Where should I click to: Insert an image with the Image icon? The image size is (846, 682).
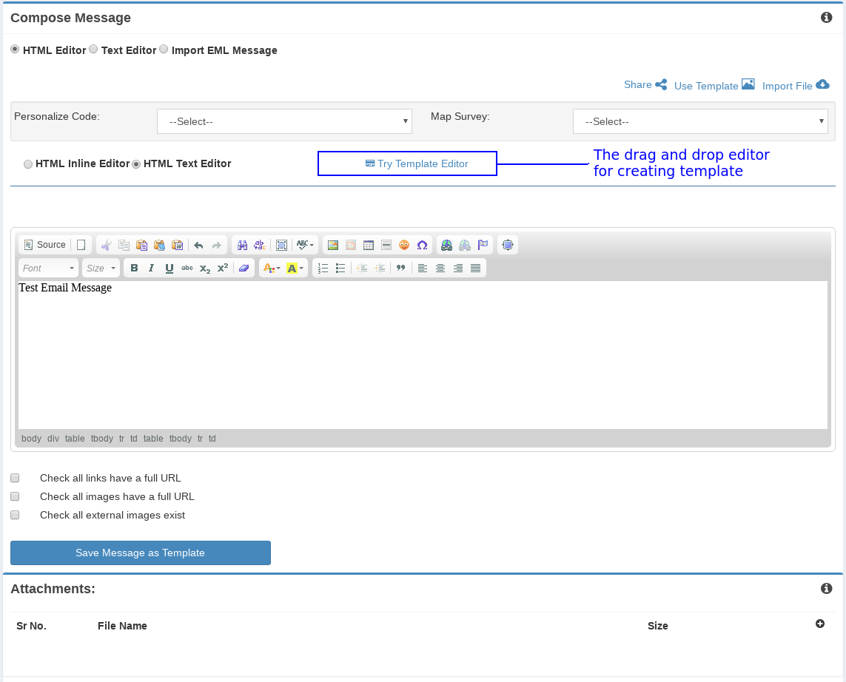(332, 245)
